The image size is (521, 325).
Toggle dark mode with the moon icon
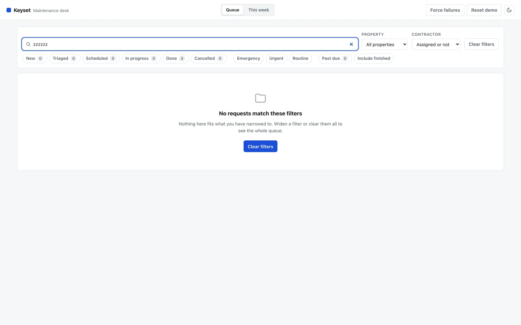[509, 10]
